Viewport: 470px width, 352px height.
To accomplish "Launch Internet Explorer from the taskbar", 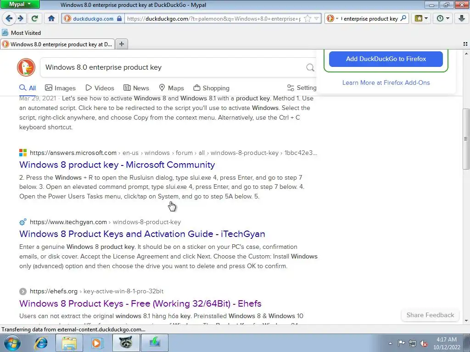I will 41,343.
